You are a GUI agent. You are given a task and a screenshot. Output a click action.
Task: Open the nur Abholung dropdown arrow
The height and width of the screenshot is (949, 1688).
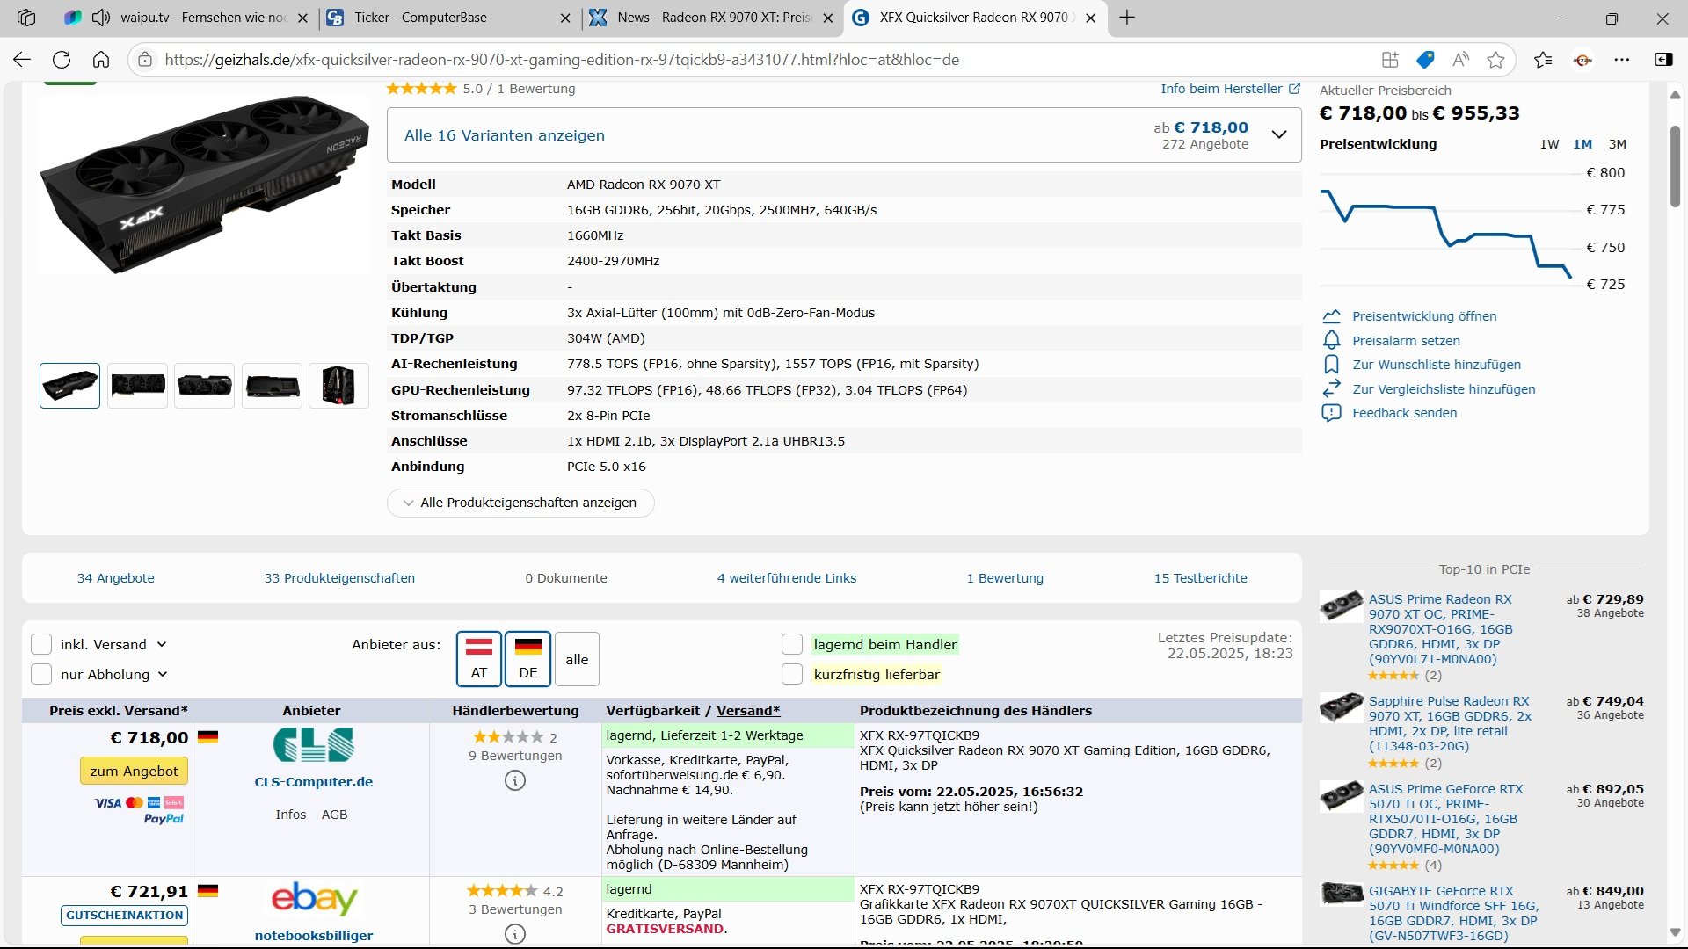pyautogui.click(x=163, y=674)
